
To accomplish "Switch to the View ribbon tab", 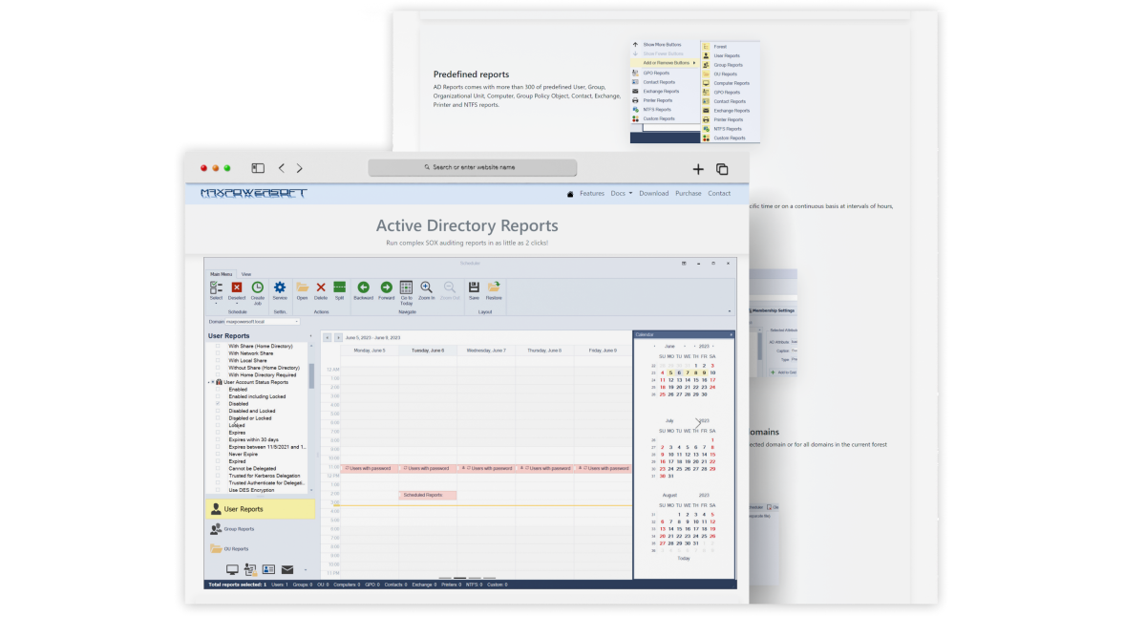I will 245,274.
